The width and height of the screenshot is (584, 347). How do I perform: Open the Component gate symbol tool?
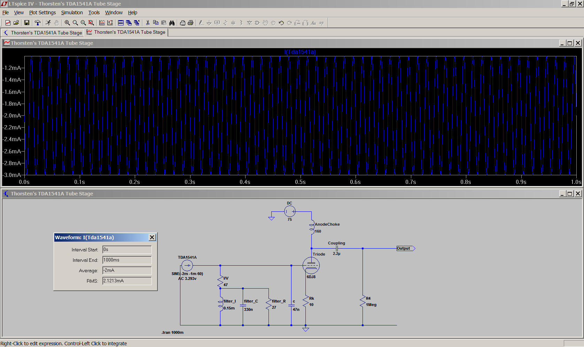257,23
